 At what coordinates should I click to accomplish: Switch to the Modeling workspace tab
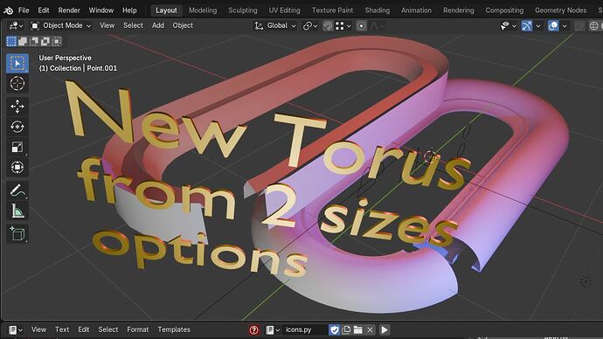click(x=203, y=10)
